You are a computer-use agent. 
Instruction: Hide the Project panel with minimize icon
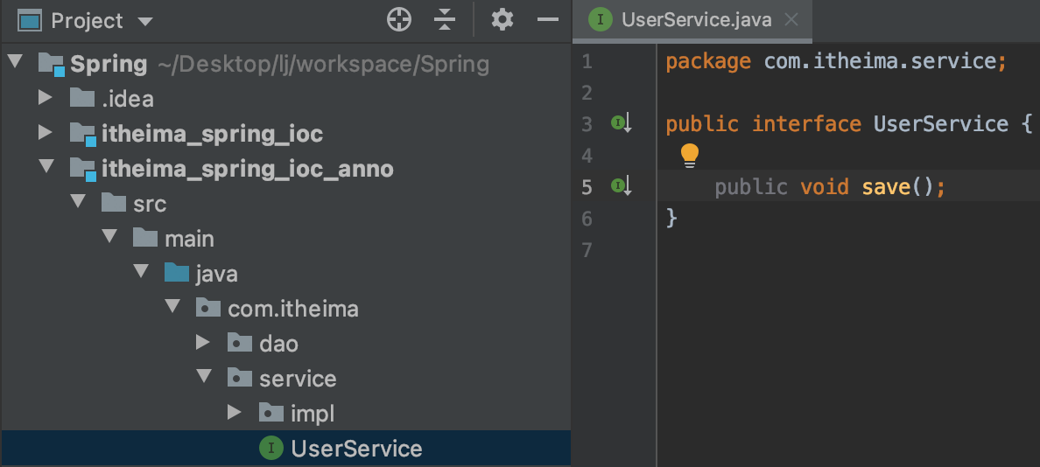click(x=548, y=20)
